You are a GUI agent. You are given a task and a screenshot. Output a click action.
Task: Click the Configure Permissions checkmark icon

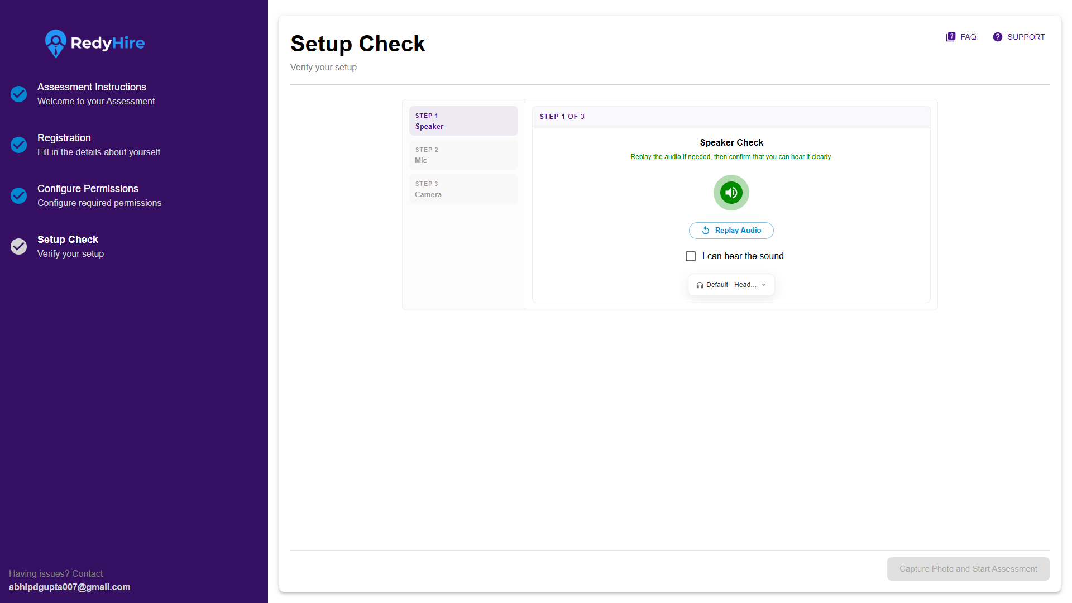[19, 195]
